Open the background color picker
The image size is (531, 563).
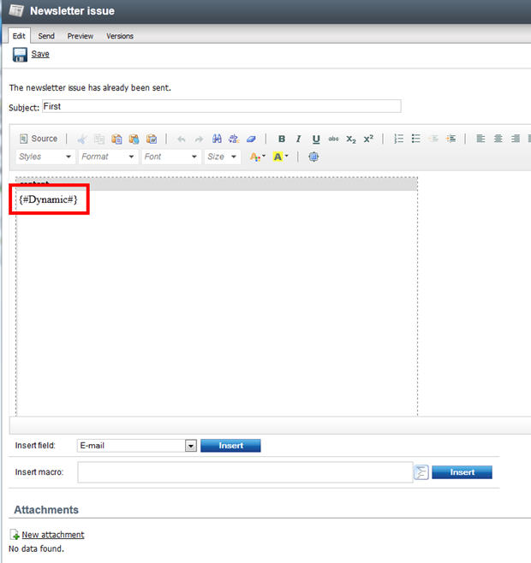point(280,157)
